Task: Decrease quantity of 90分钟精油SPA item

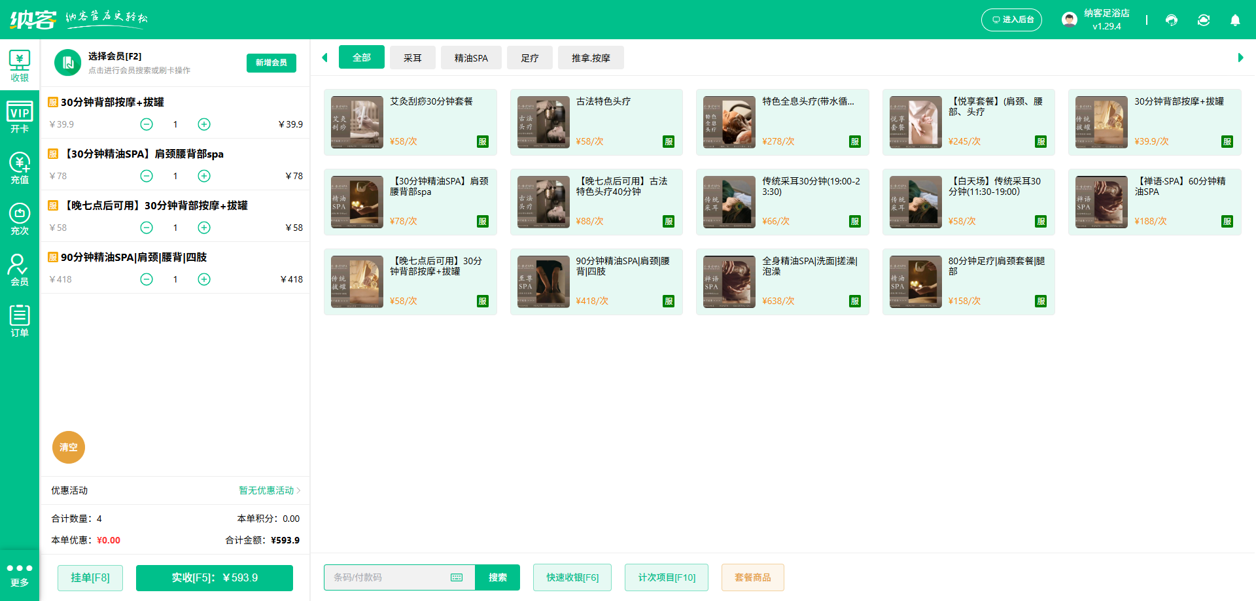Action: (x=146, y=279)
